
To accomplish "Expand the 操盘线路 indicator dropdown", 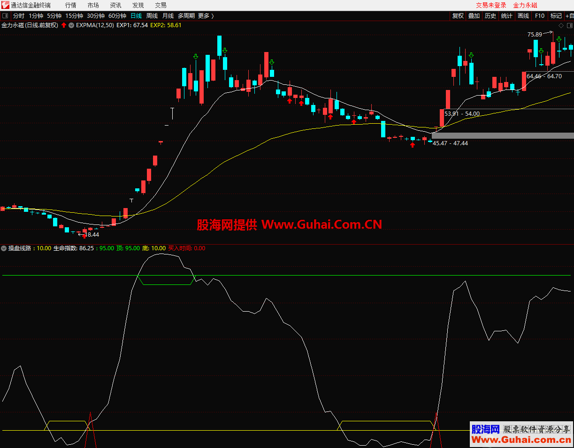I will coord(4,248).
